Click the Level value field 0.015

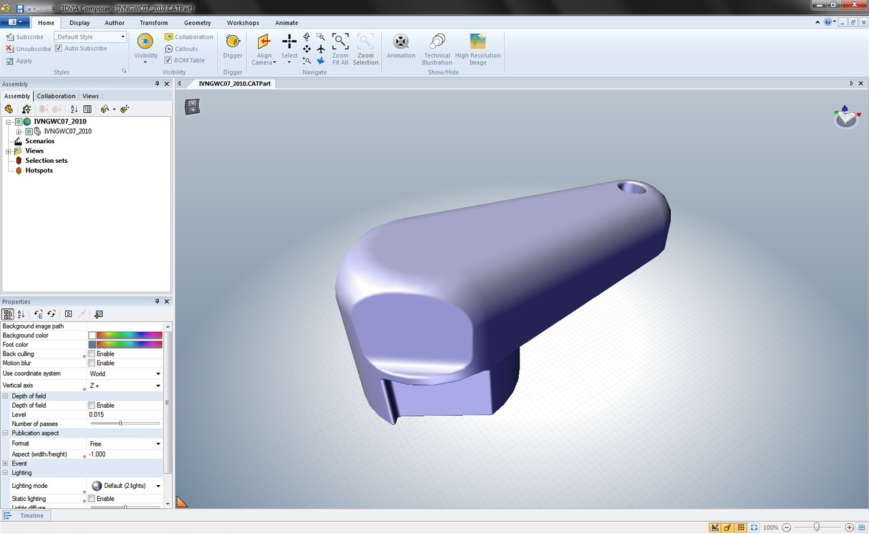click(x=125, y=414)
